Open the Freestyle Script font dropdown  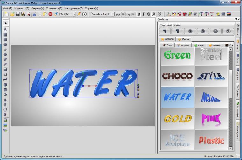[x=113, y=14]
